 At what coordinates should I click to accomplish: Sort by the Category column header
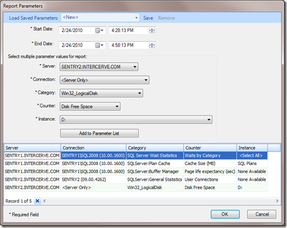155,148
